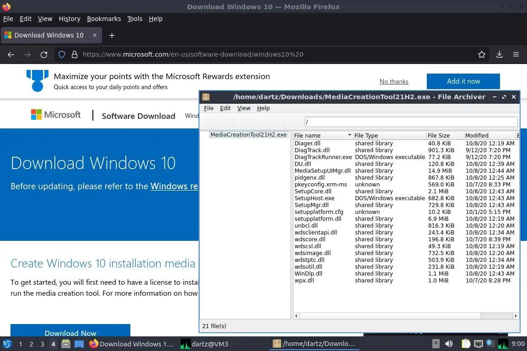
Task: Click the file list scroll-left arrow
Action: coord(296,316)
